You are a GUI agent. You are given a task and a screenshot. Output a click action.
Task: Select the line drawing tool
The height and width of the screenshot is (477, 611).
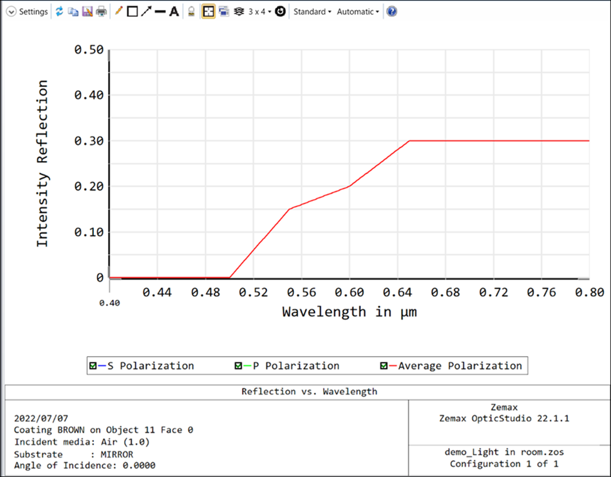160,12
